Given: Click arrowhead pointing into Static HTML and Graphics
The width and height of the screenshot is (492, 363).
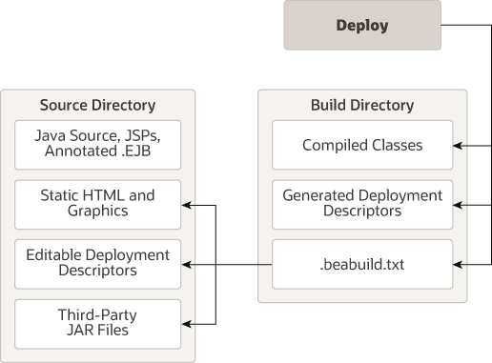Looking at the screenshot, I should point(187,205).
